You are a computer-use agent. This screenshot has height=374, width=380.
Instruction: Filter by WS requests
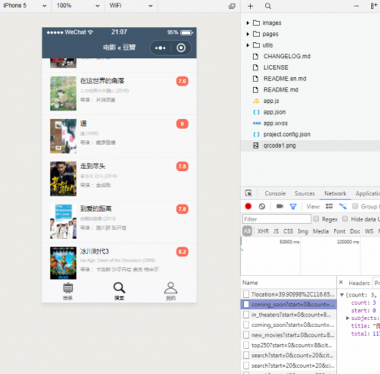[x=369, y=231]
